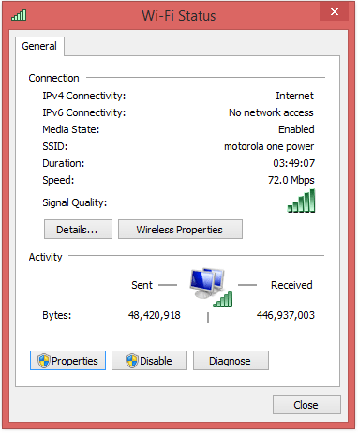Click the 'Duration:' label
Image resolution: width=358 pixels, height=433 pixels.
click(x=64, y=163)
